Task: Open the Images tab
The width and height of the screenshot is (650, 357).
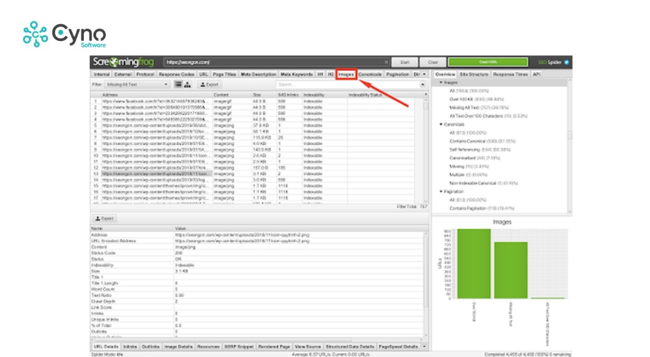Action: (346, 75)
